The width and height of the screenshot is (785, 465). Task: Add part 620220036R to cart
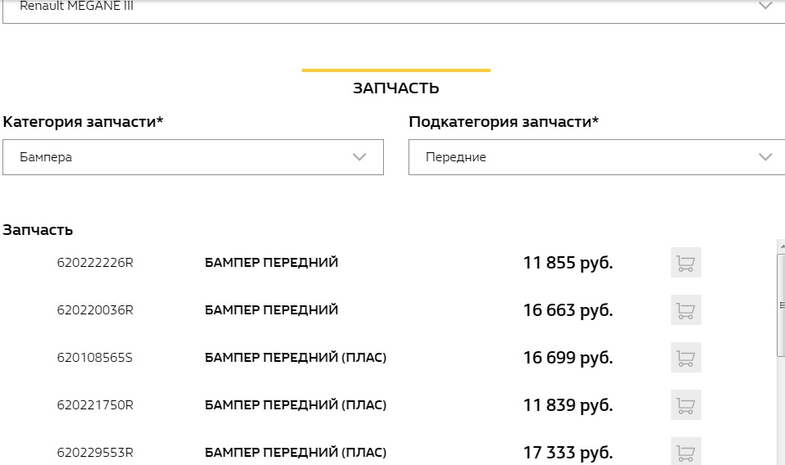[x=686, y=309]
